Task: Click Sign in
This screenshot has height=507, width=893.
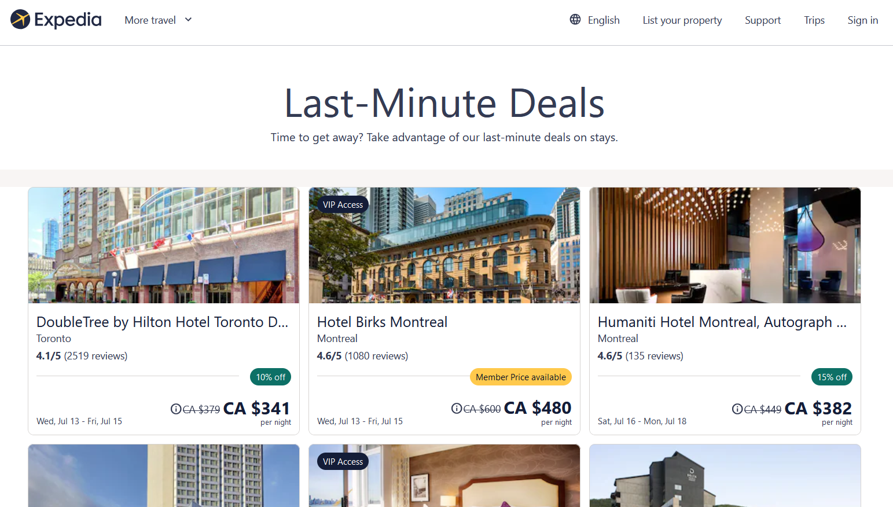Action: (x=863, y=20)
